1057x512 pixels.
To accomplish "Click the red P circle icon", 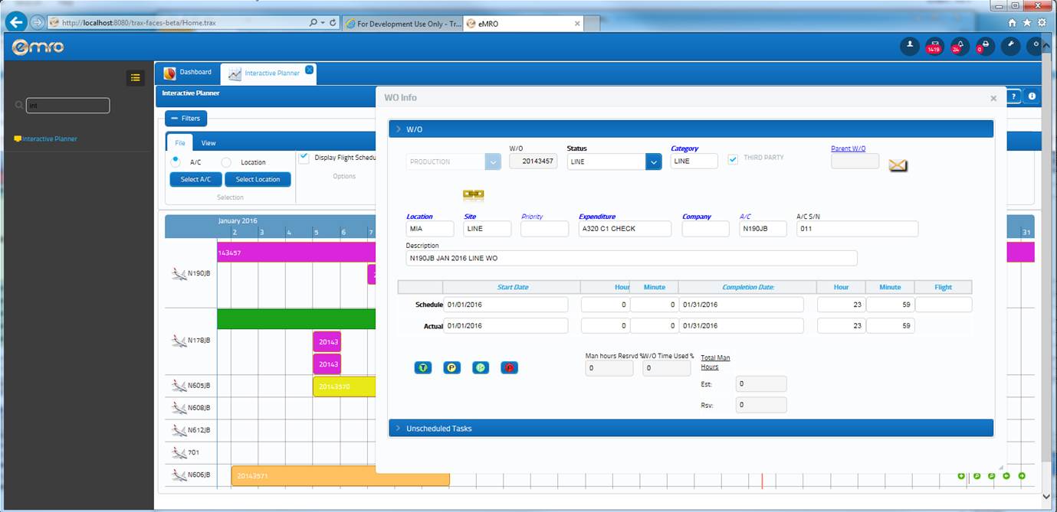I will click(509, 368).
